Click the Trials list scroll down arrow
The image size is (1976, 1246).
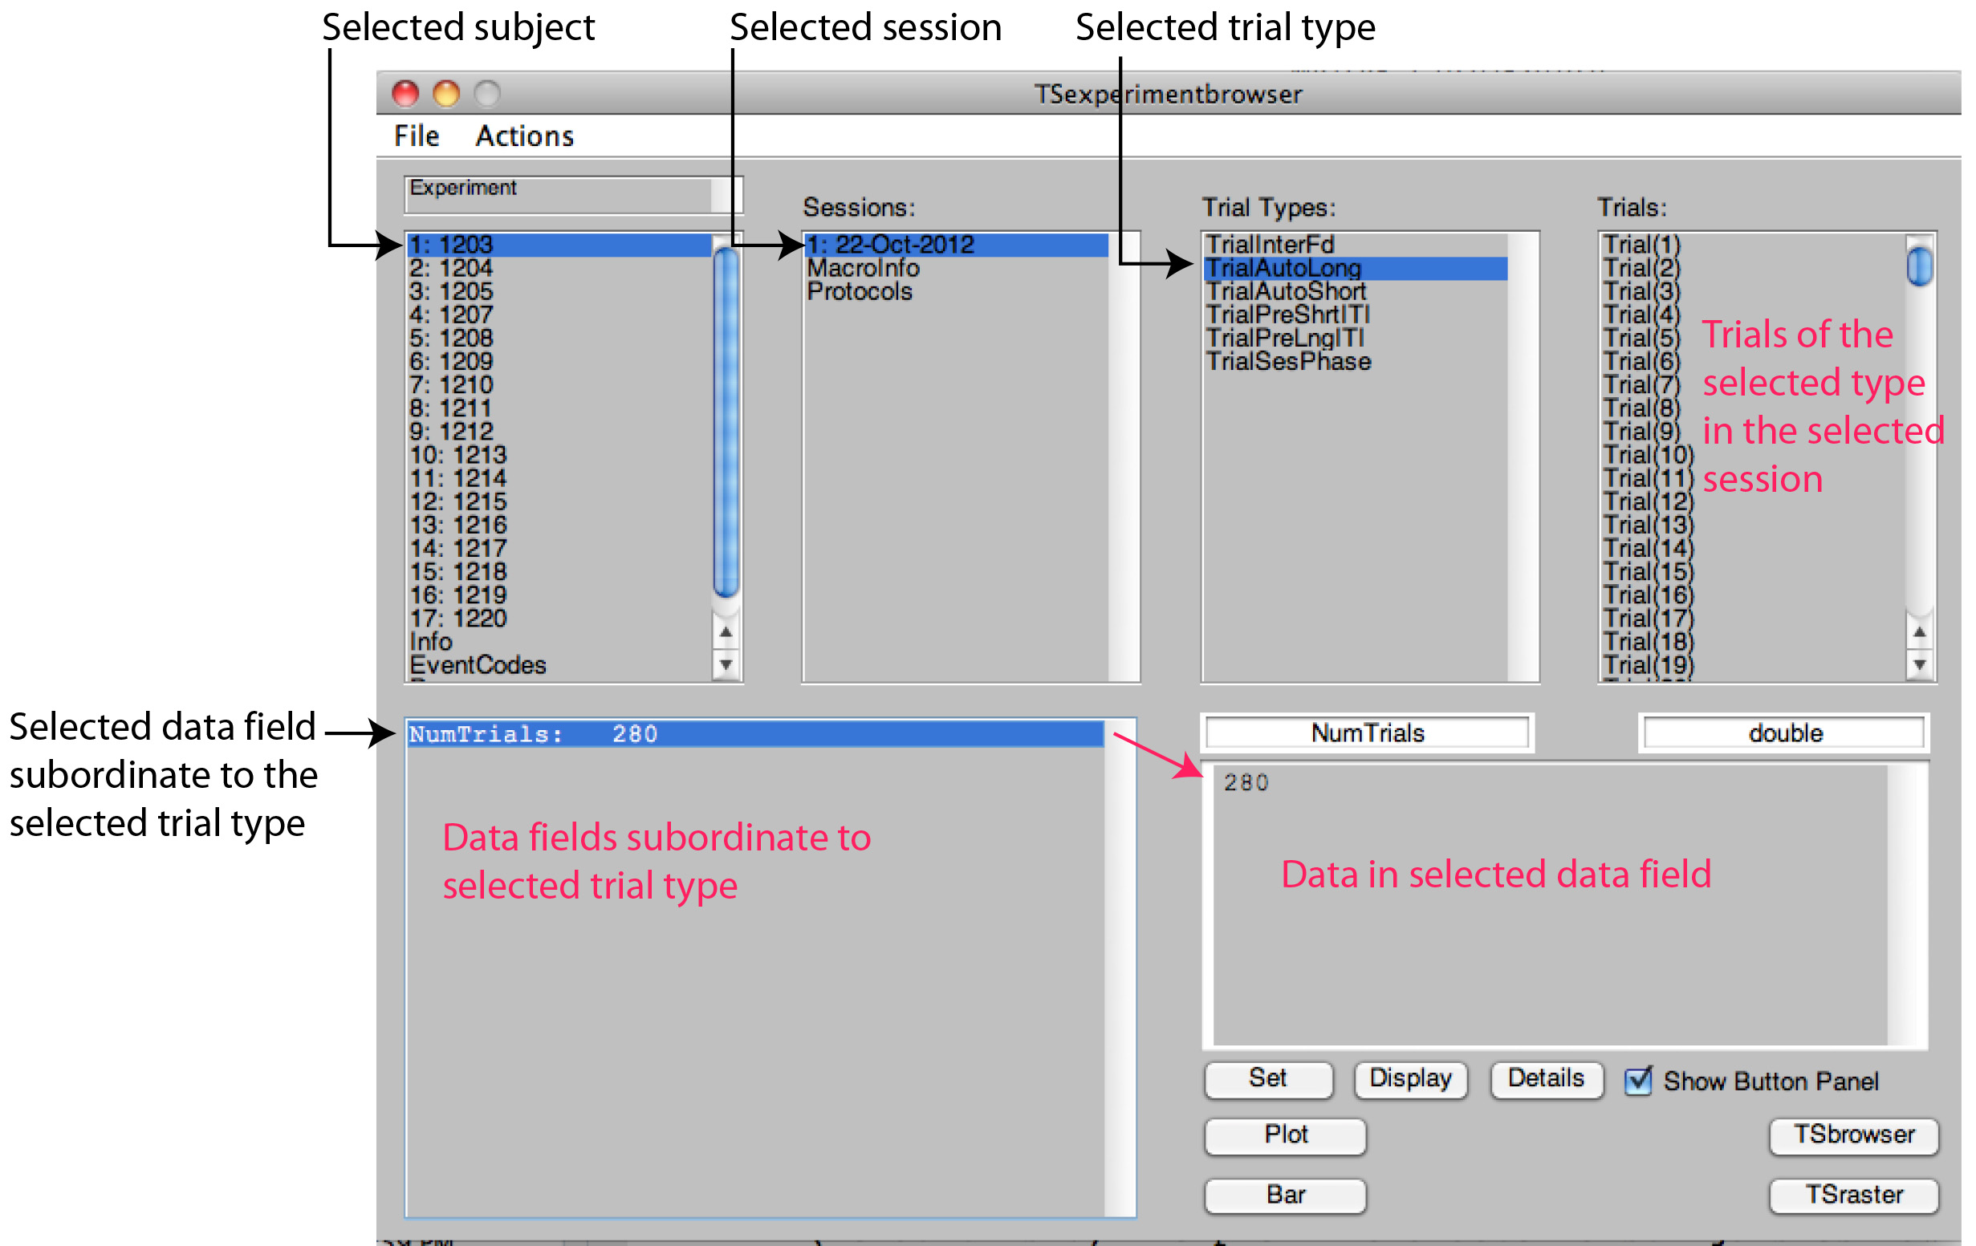click(1918, 664)
